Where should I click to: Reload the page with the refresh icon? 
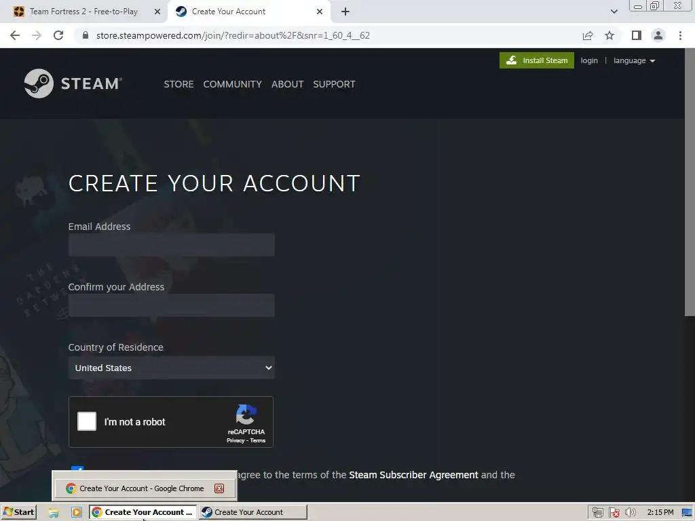[58, 35]
